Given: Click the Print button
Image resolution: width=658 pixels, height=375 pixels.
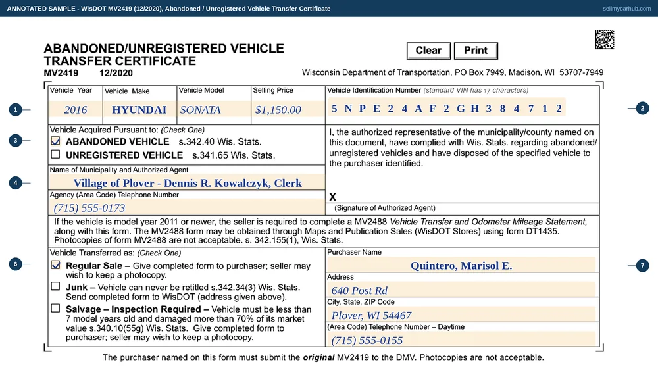Looking at the screenshot, I should pyautogui.click(x=476, y=51).
